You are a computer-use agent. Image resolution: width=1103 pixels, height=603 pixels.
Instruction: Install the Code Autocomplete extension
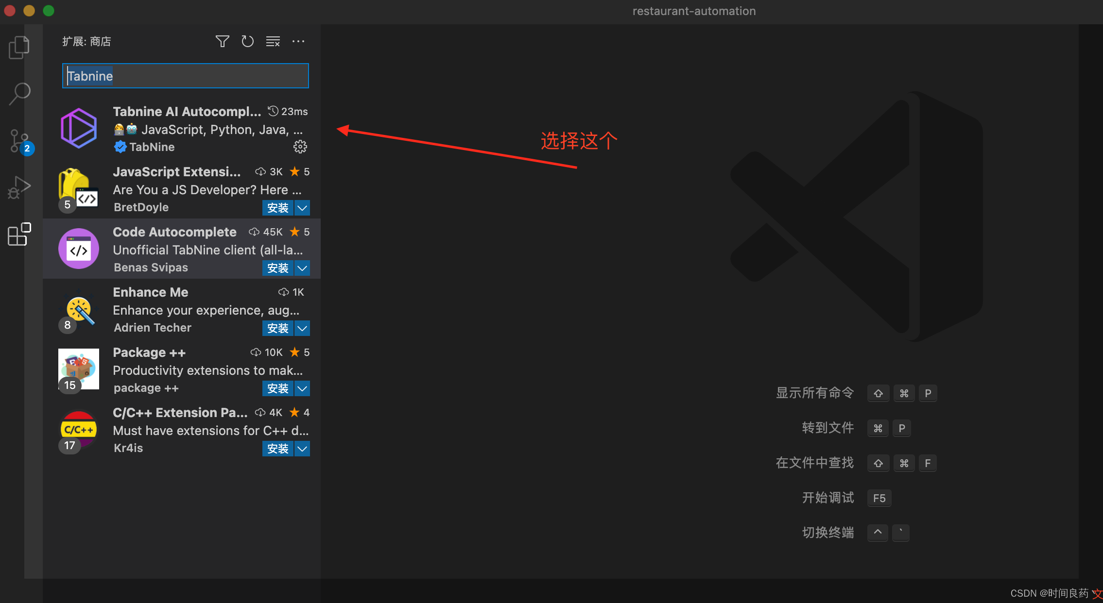point(277,268)
